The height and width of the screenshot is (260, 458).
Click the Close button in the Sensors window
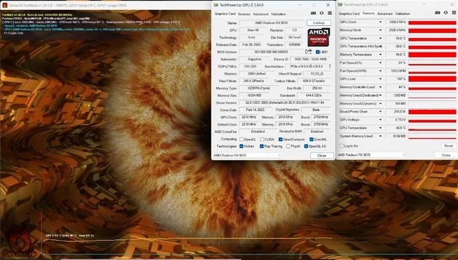tap(446, 155)
